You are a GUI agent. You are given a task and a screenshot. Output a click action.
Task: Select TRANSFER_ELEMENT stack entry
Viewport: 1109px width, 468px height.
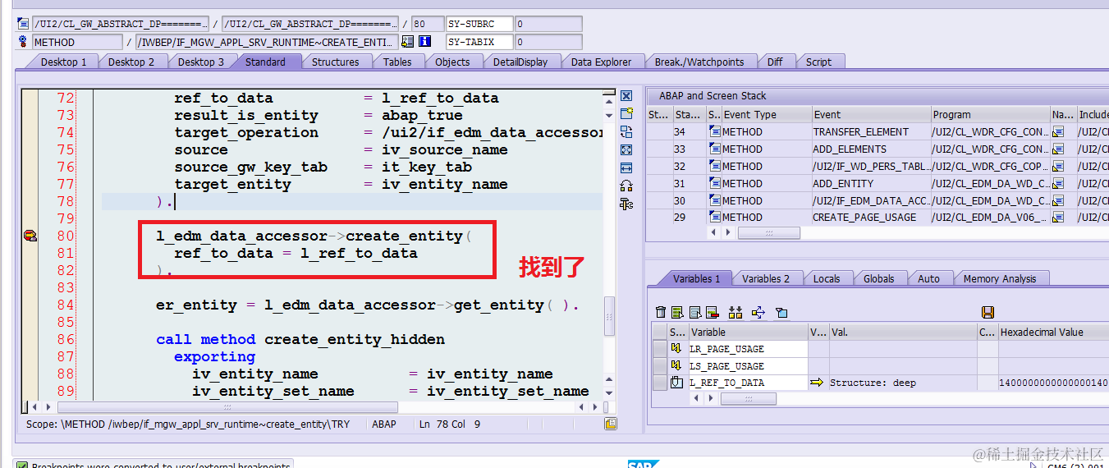(x=870, y=131)
